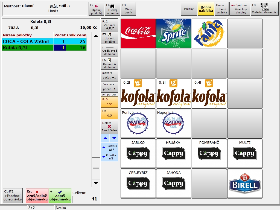280x210 pixels.
Task: Add Cappy POMERANČ juice
Action: point(209,154)
